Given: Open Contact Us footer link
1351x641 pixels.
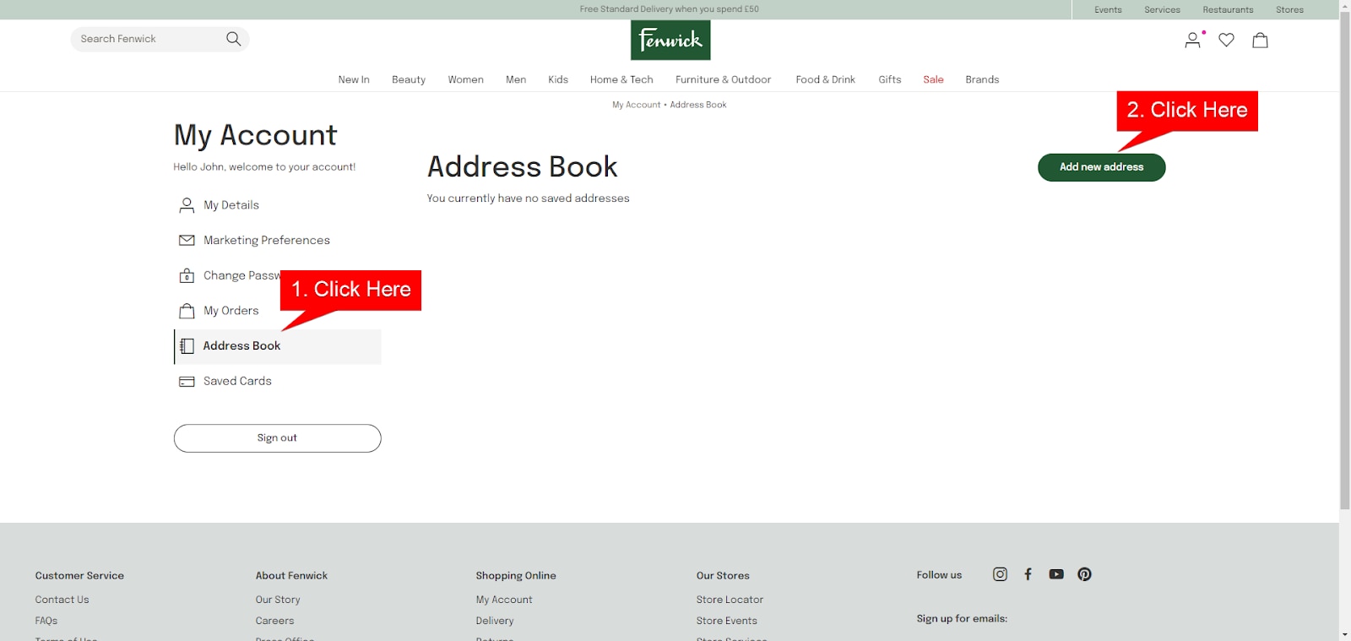Looking at the screenshot, I should 62,600.
